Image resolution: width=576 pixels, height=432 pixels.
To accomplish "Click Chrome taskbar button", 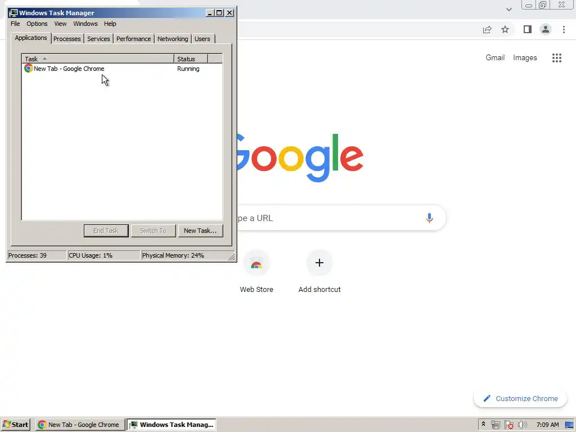I will (80, 425).
